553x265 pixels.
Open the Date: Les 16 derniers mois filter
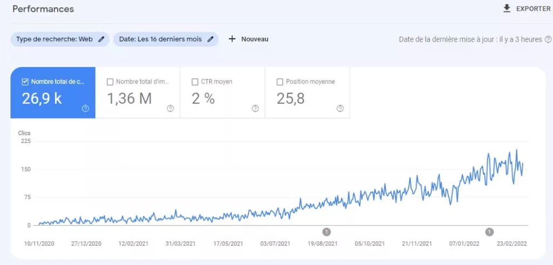point(160,39)
